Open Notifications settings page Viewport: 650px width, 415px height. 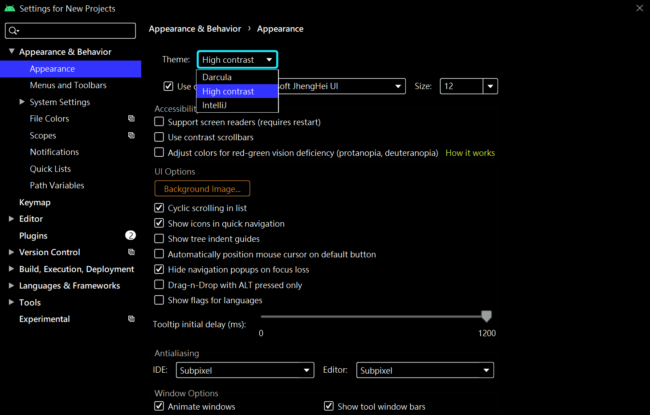coord(54,152)
